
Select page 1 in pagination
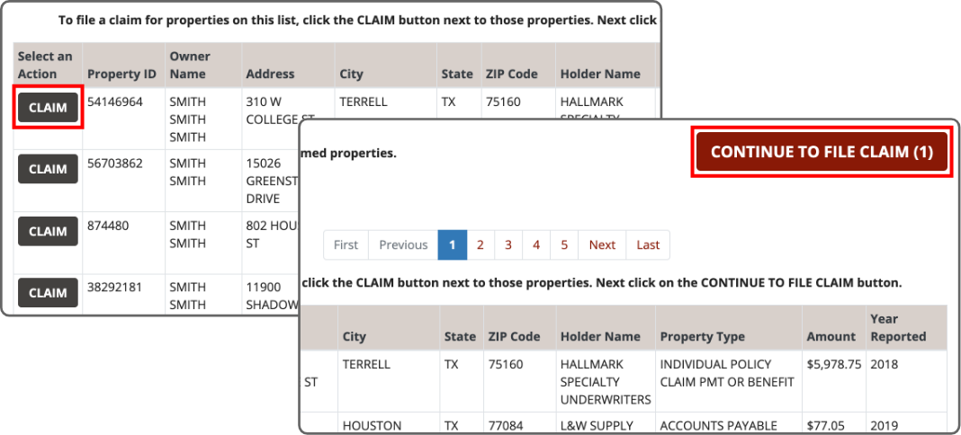(x=453, y=244)
